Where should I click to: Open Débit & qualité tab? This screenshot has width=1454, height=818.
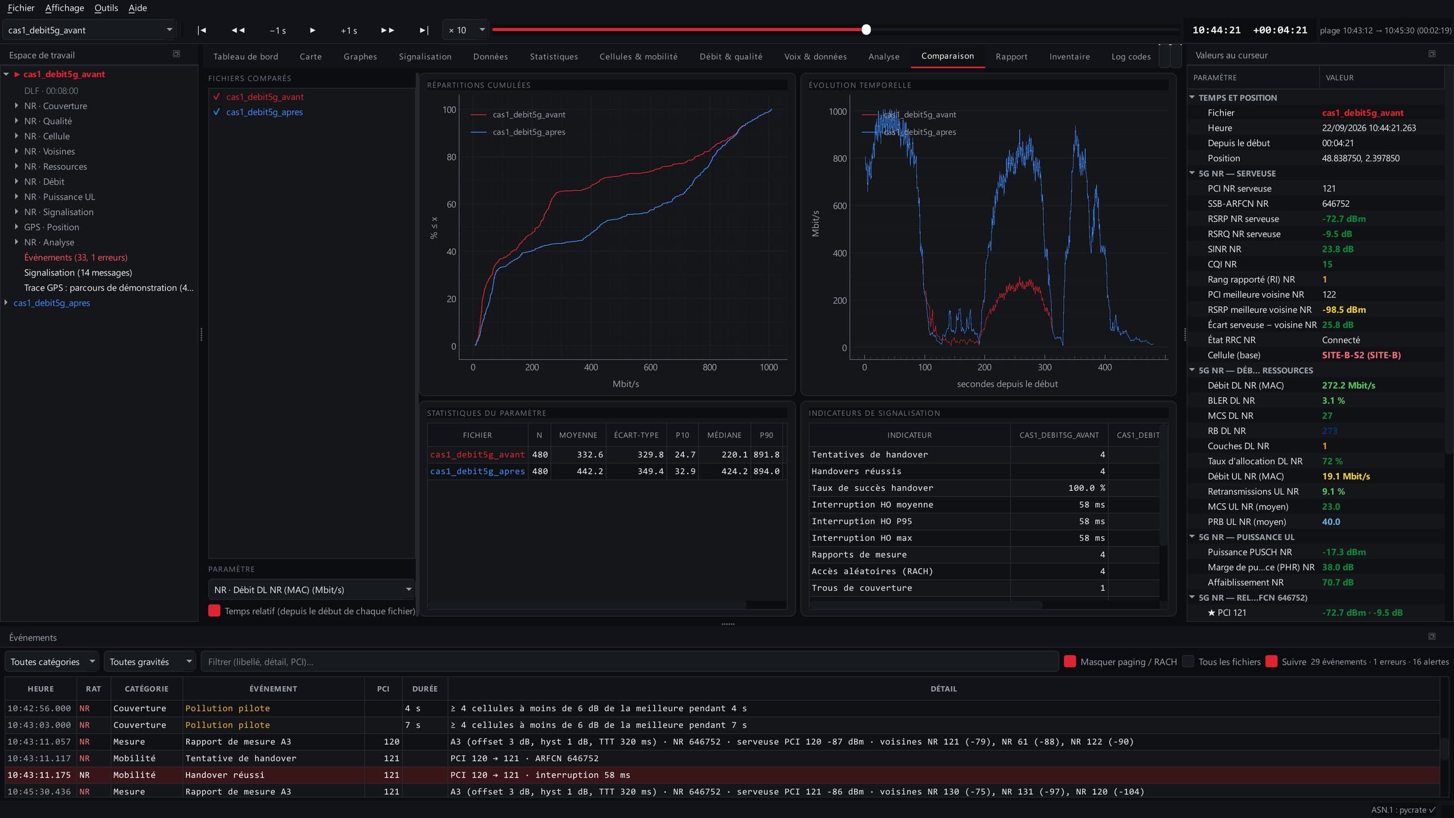click(x=731, y=56)
